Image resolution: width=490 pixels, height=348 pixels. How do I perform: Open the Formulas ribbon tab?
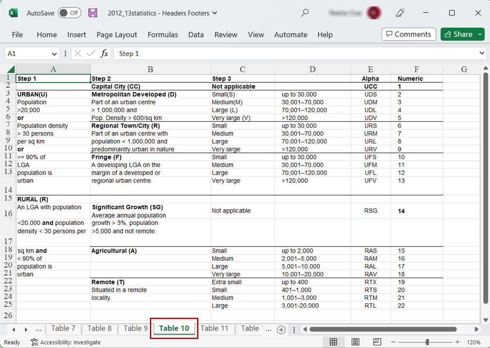tap(163, 35)
